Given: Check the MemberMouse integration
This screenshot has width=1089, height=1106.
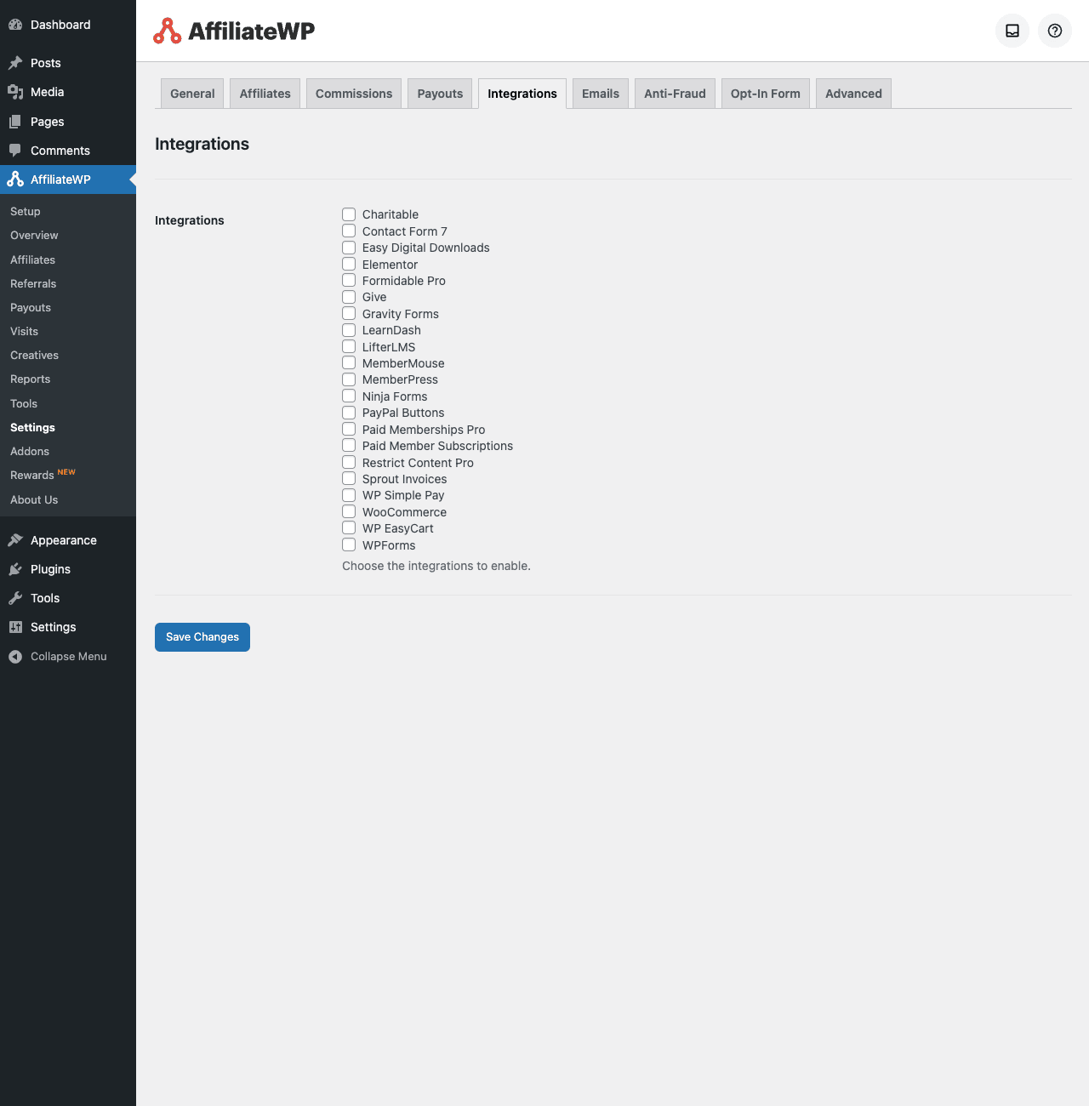Looking at the screenshot, I should click(x=349, y=362).
